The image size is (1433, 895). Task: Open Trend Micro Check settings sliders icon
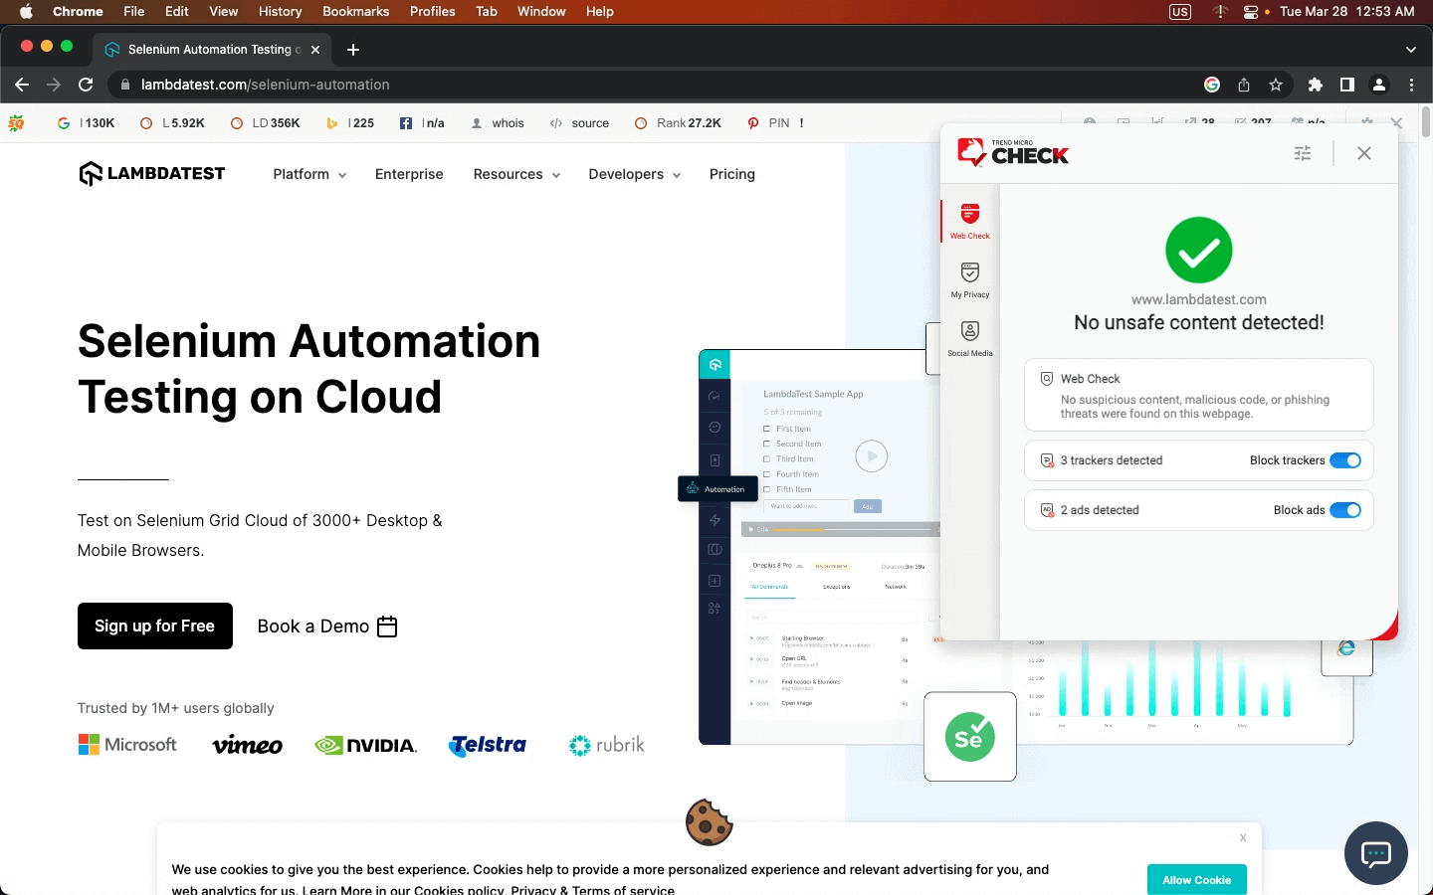tap(1302, 153)
